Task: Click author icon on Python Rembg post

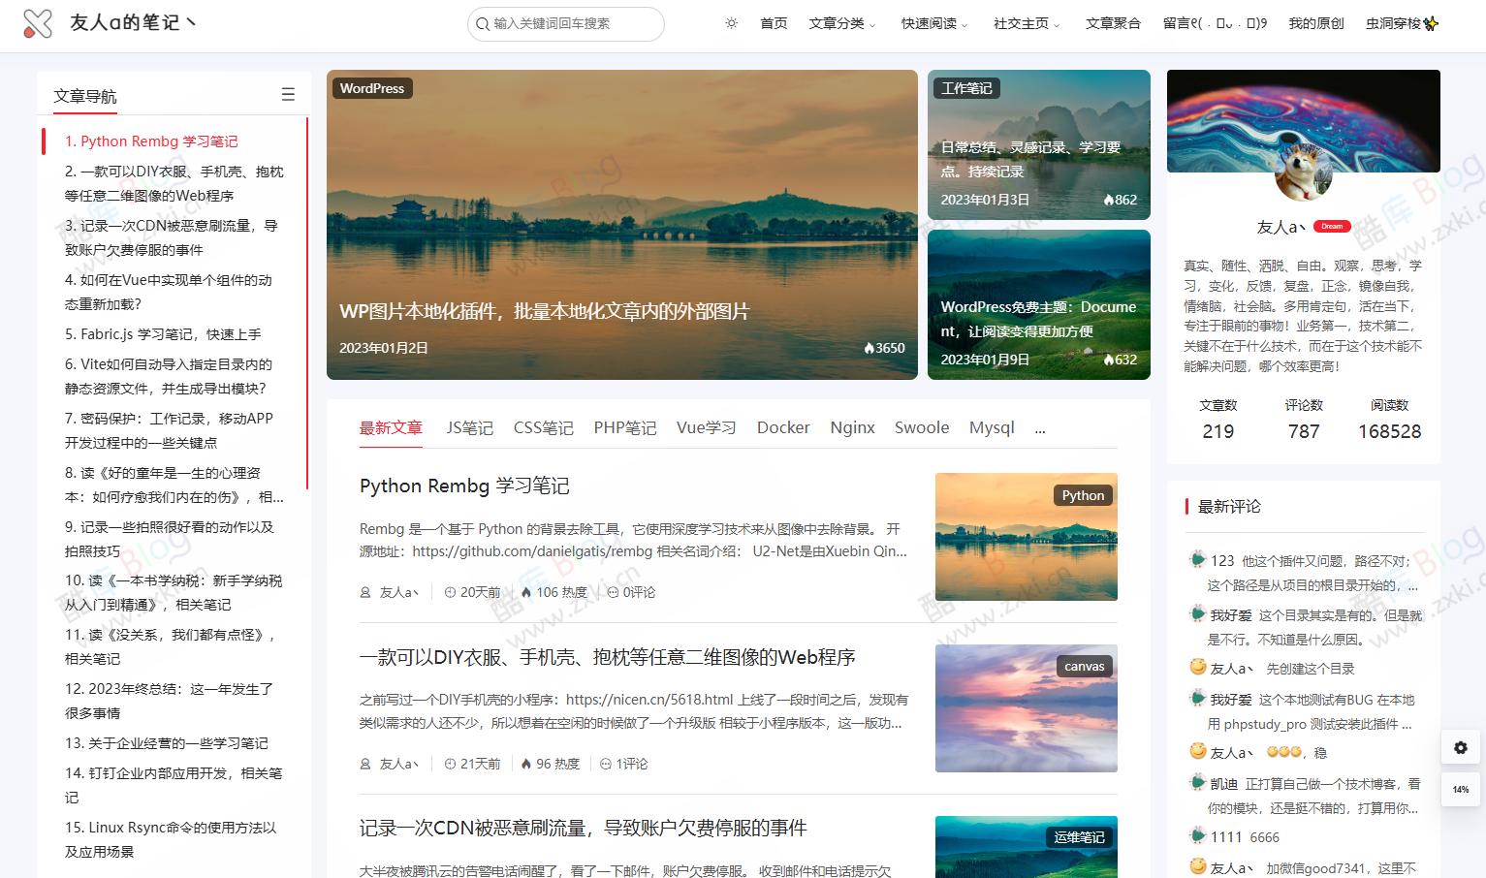Action: (365, 592)
